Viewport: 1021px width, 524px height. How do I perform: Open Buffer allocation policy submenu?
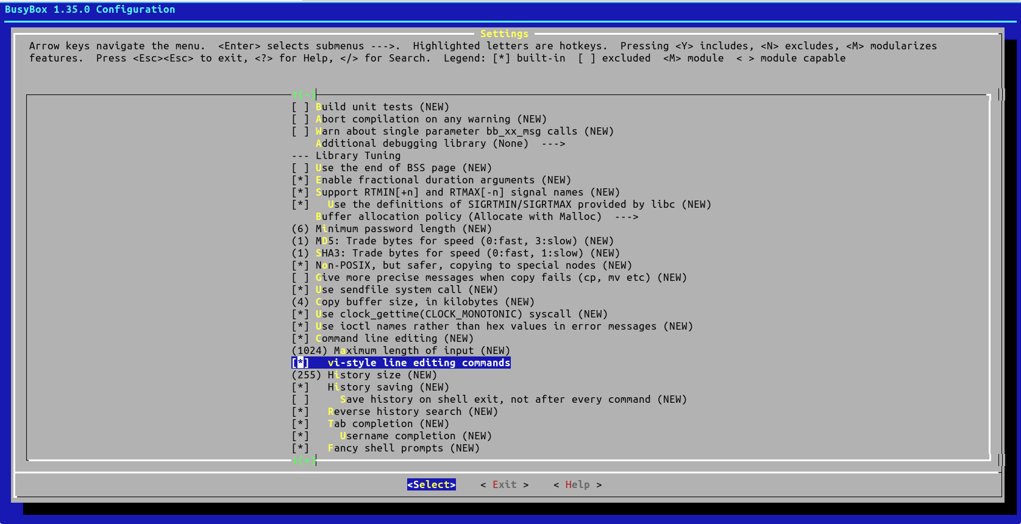[x=477, y=216]
